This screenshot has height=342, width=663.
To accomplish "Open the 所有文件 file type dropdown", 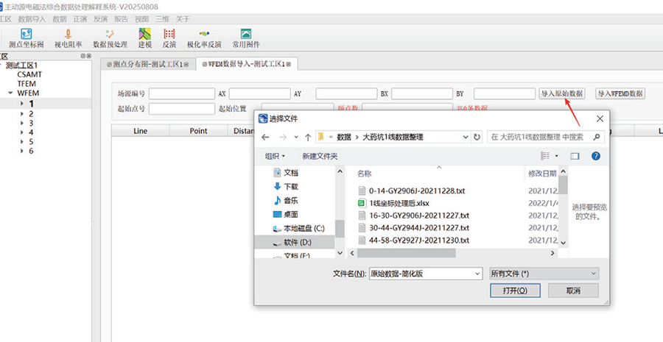I will (x=544, y=274).
